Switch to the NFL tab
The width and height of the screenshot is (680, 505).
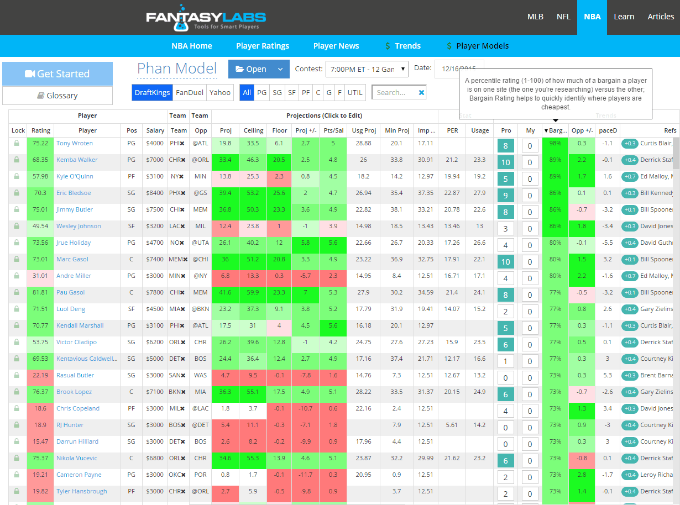point(563,17)
